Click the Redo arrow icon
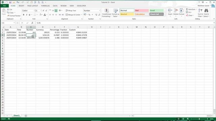 pyautogui.click(x=23, y=2)
